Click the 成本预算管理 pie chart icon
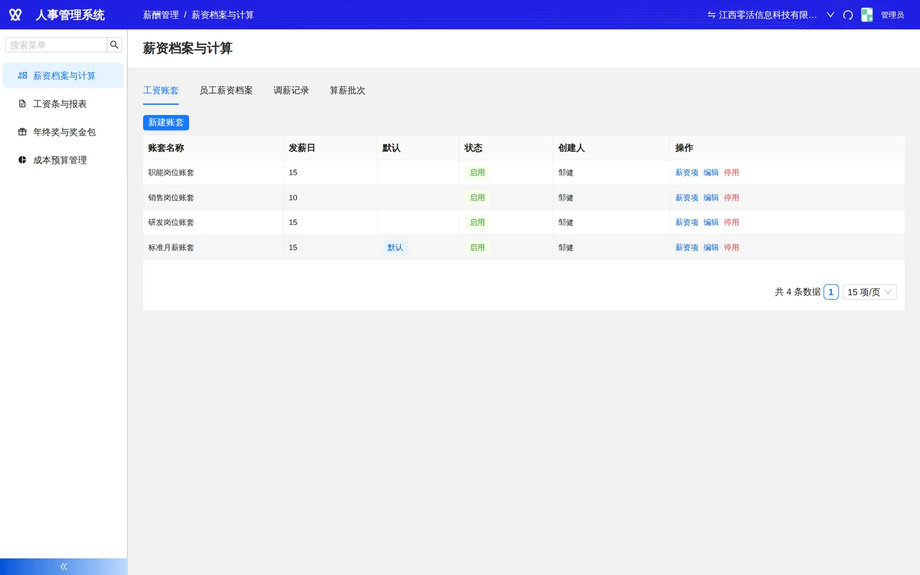Image resolution: width=920 pixels, height=575 pixels. tap(22, 160)
